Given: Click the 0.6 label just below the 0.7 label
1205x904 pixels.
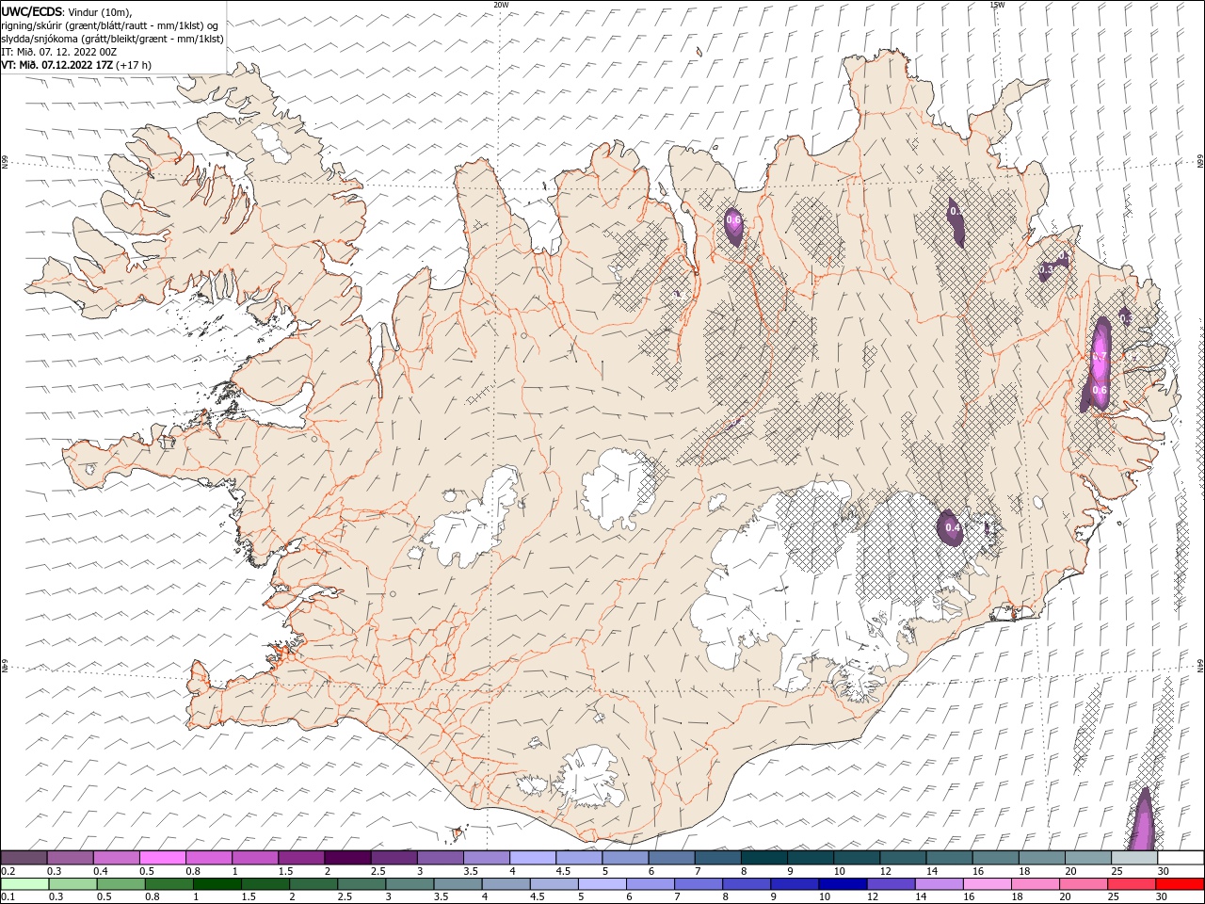Looking at the screenshot, I should coord(1099,390).
